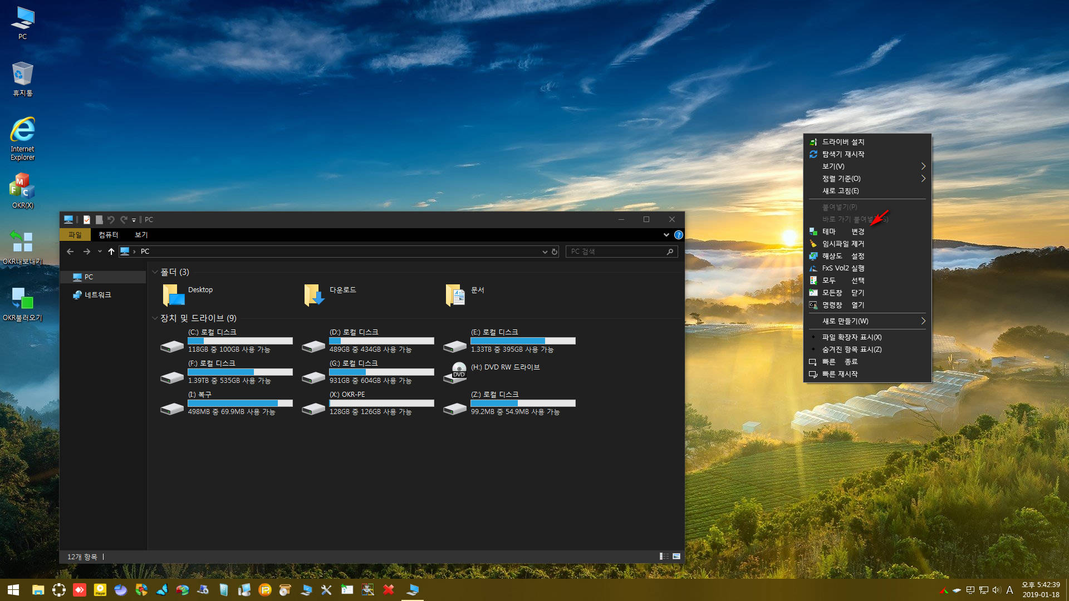The width and height of the screenshot is (1069, 601).
Task: Expand the ribbon with the chevron
Action: (666, 235)
